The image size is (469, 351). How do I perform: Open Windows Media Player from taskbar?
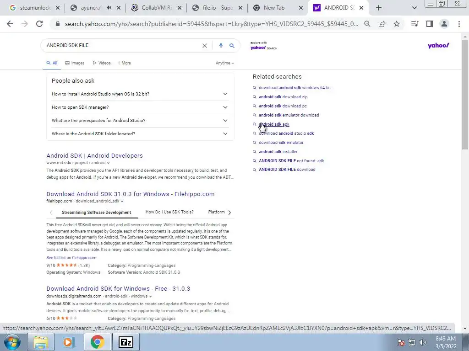(x=69, y=342)
